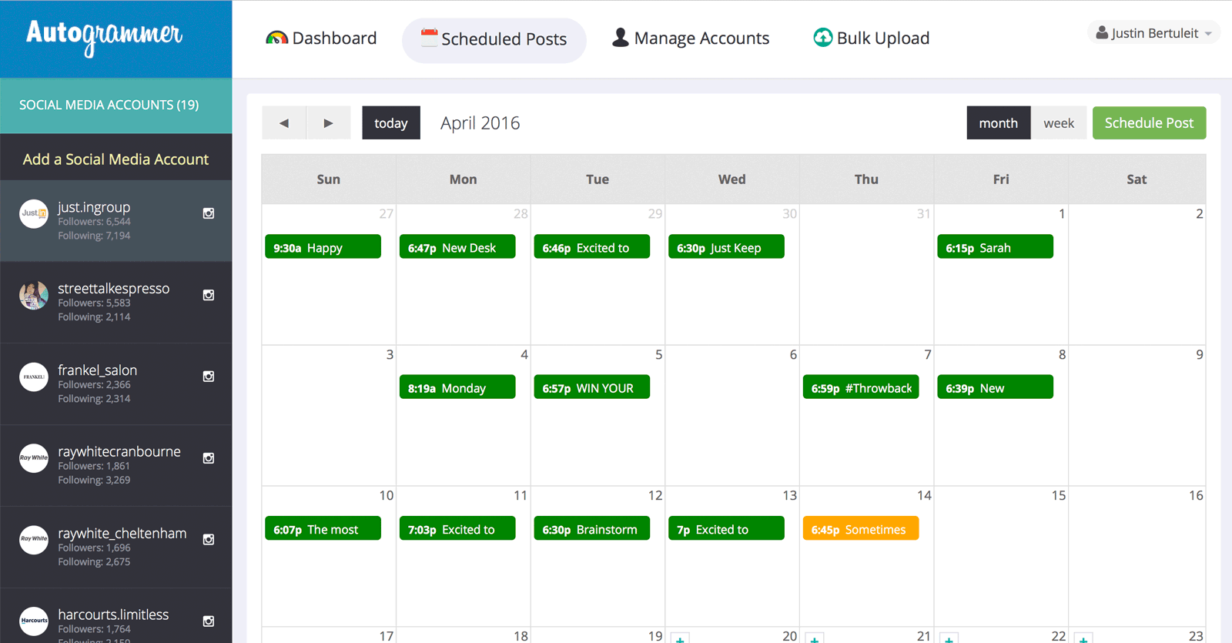Click Instagram icon for streettalkespresso

click(209, 295)
